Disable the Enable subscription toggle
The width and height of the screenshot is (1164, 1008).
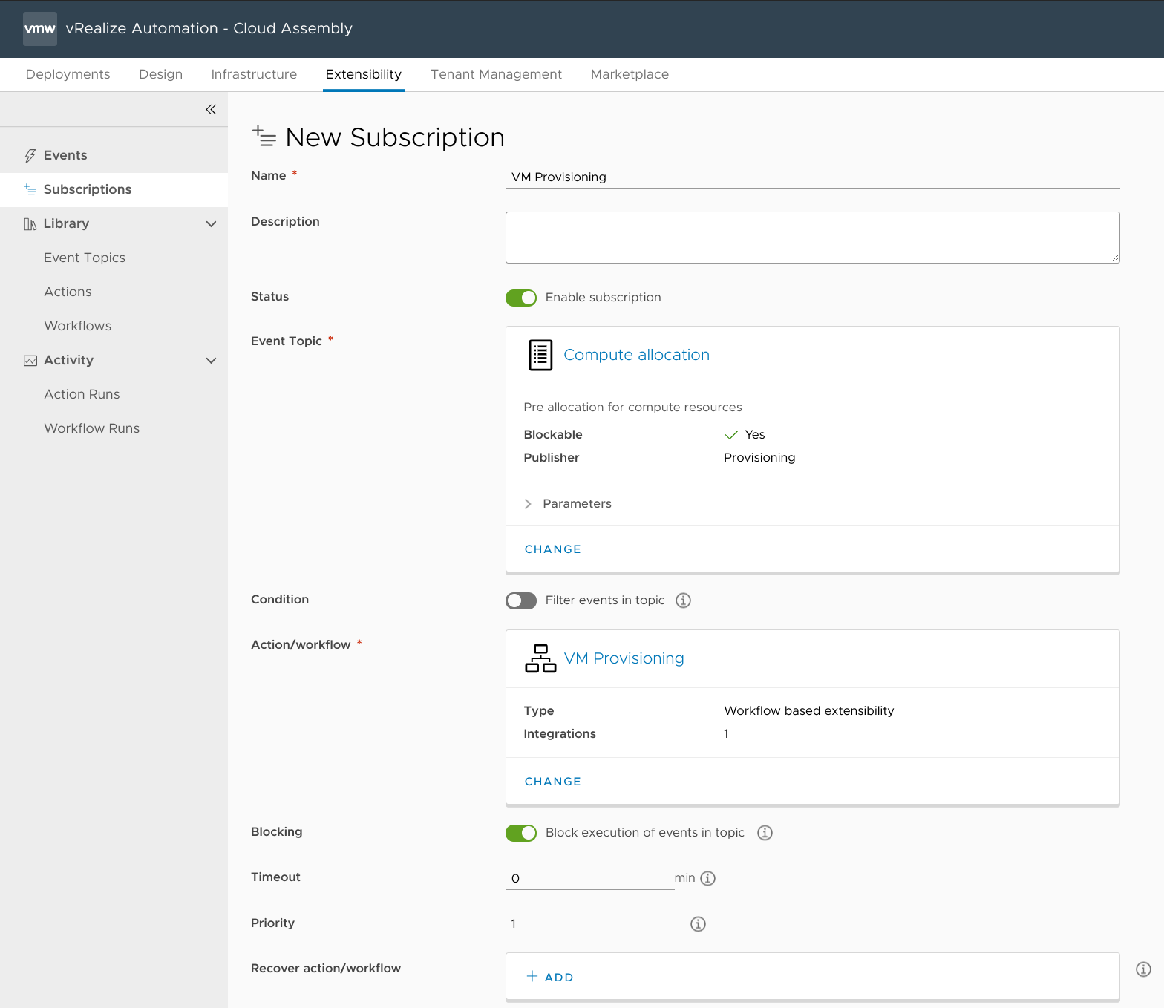521,298
